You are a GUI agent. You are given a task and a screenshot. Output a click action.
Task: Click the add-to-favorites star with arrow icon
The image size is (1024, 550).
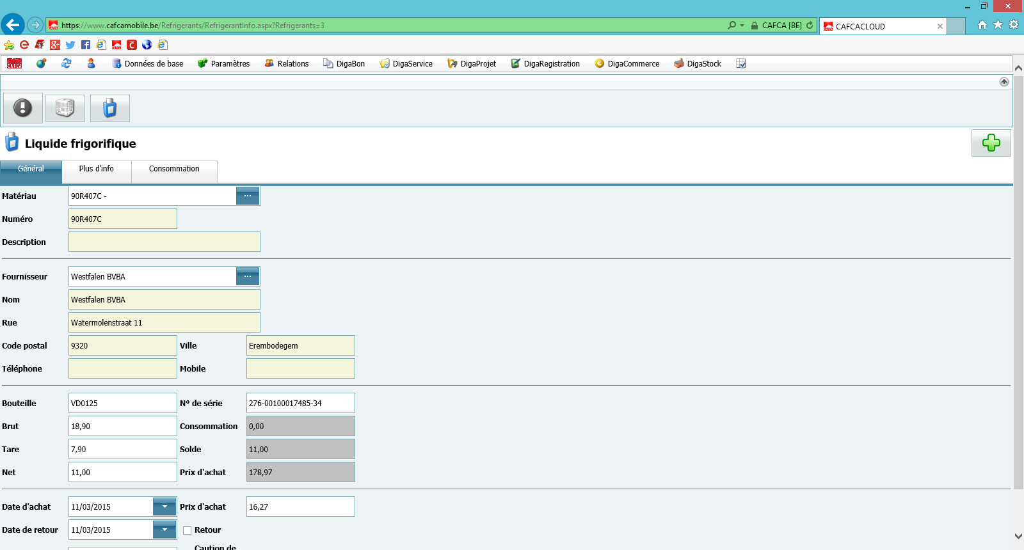[9, 45]
